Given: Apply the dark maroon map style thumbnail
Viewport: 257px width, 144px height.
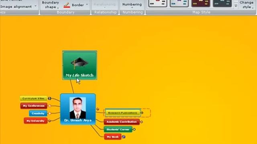Looking at the screenshot, I should tap(201, 3).
